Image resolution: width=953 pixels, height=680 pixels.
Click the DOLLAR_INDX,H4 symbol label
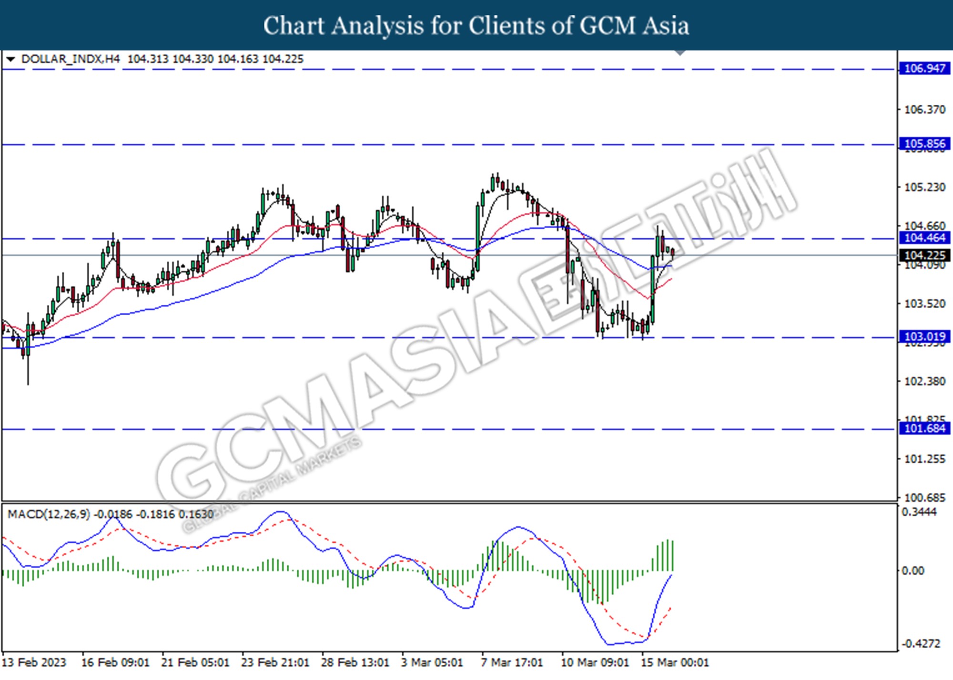[x=71, y=59]
